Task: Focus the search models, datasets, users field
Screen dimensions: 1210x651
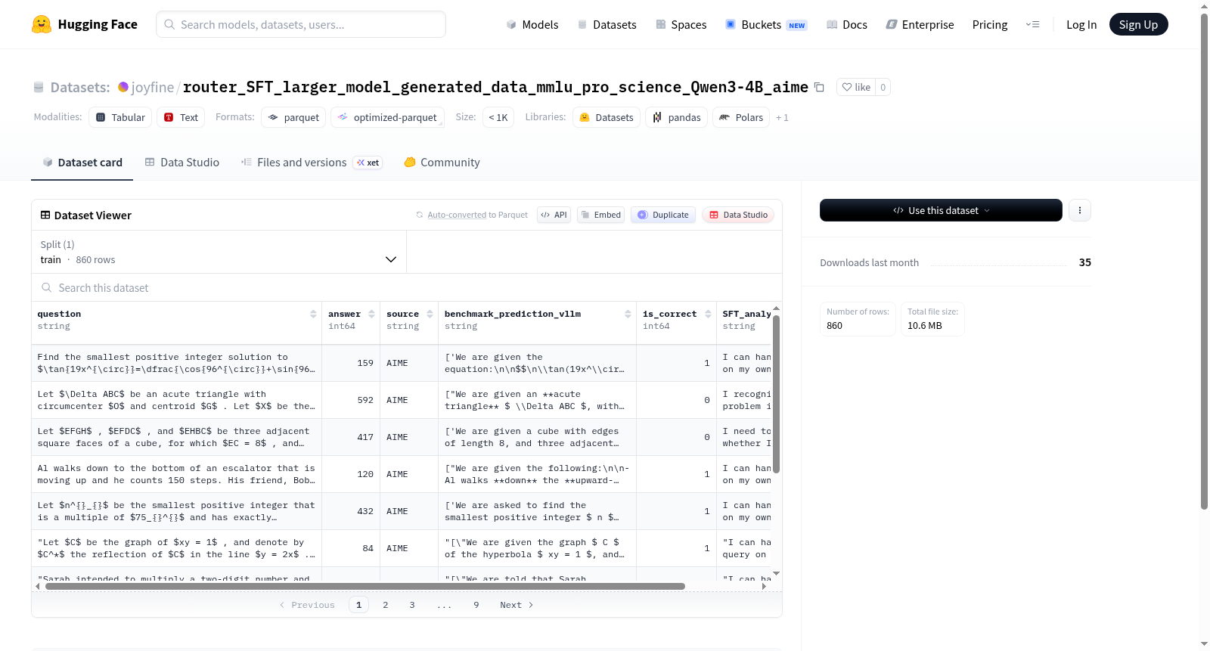Action: click(301, 24)
